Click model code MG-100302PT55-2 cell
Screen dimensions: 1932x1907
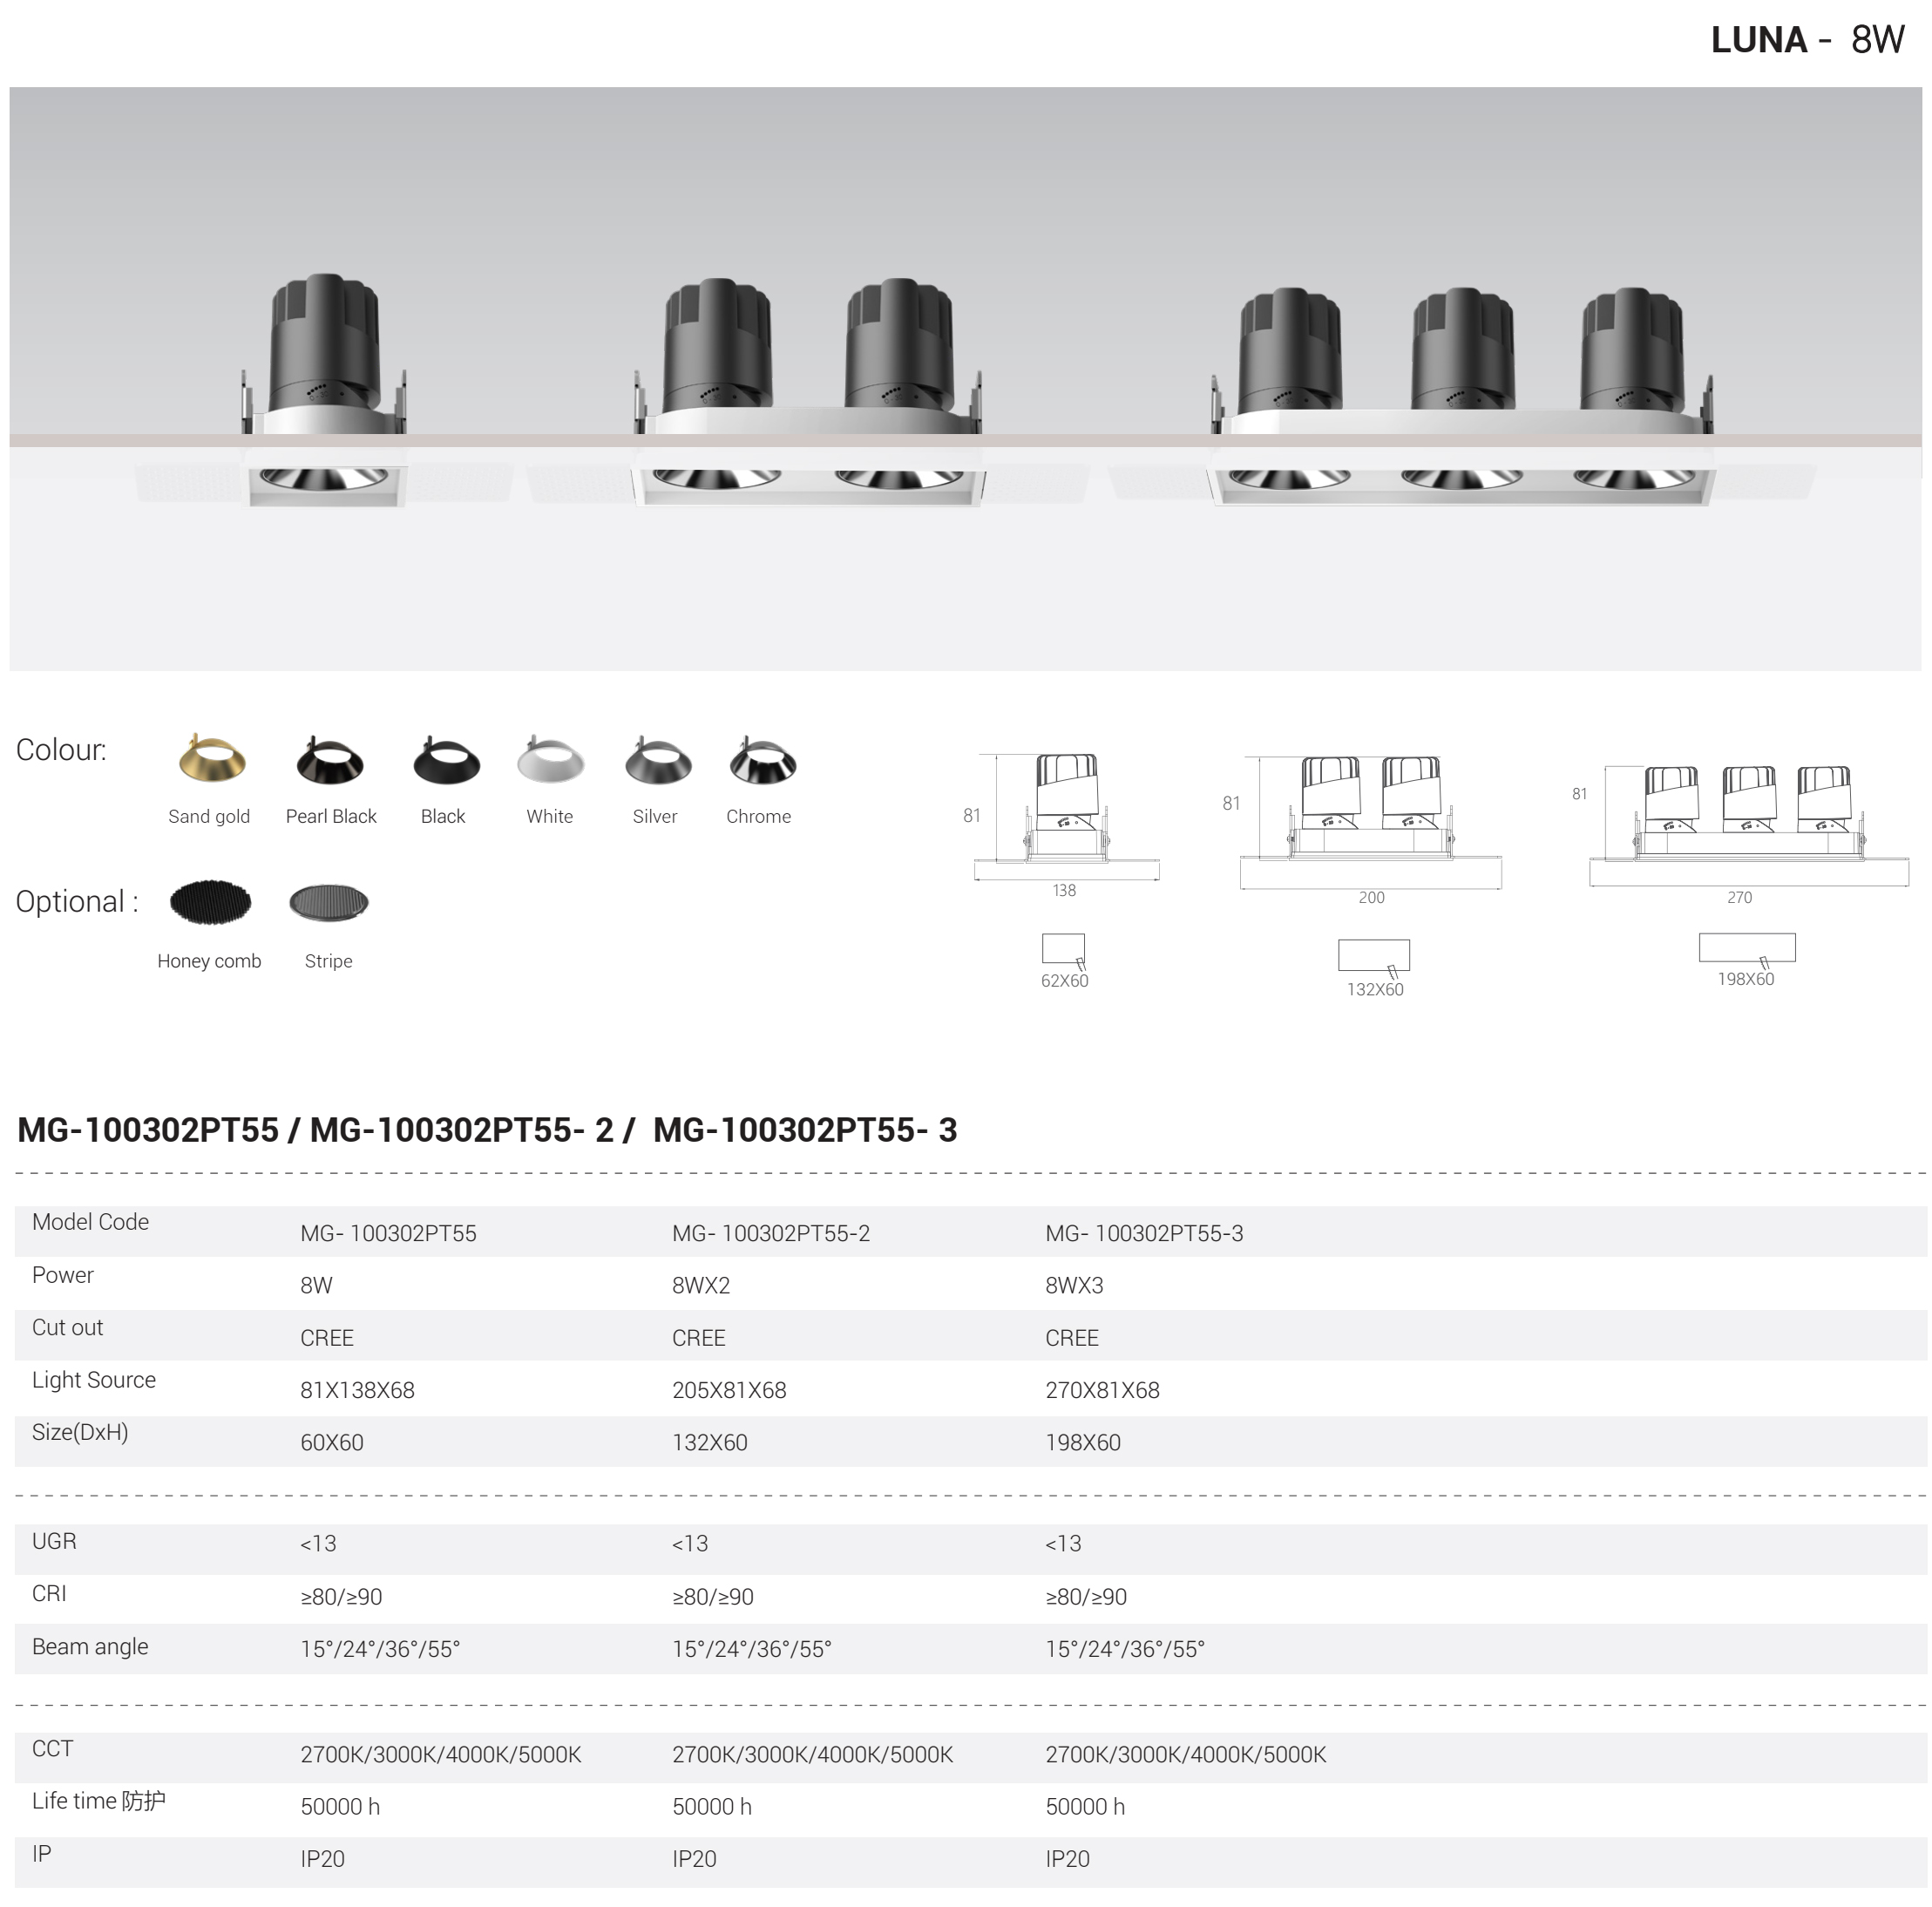[x=771, y=1233]
